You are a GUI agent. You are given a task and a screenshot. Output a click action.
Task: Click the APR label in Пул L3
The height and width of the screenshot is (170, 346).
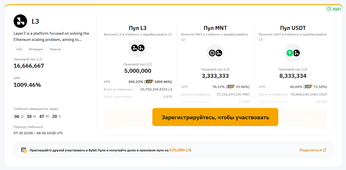107,82
